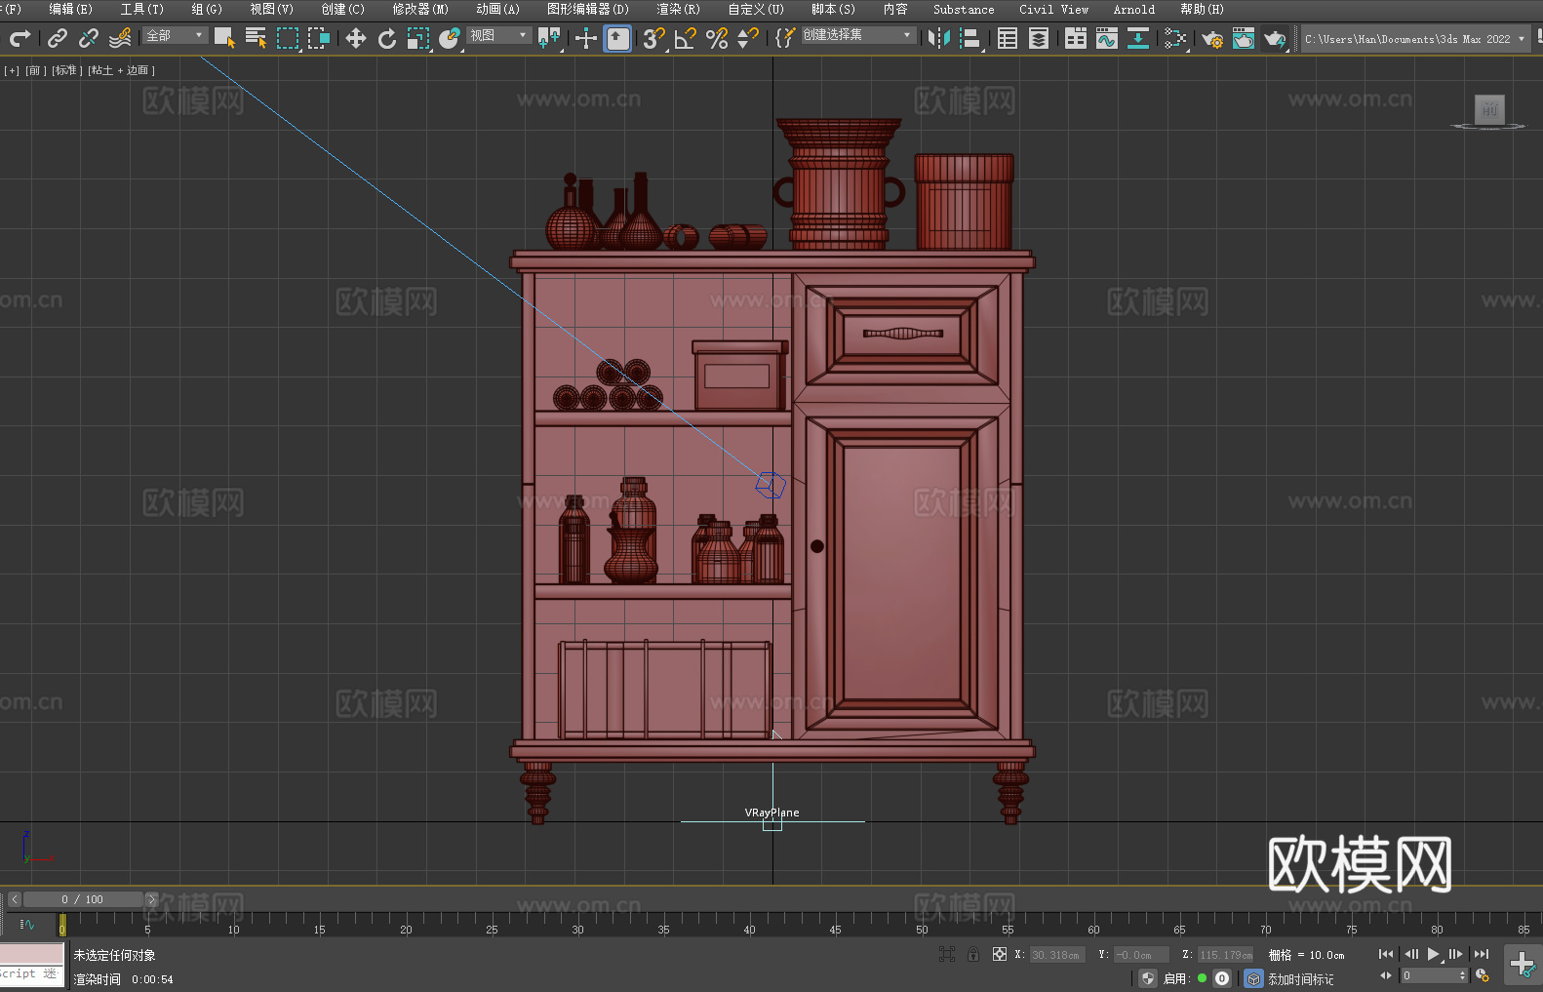Viewport: 1543px width, 992px height.
Task: Click 添加时间标记 time tag label
Action: [1300, 979]
